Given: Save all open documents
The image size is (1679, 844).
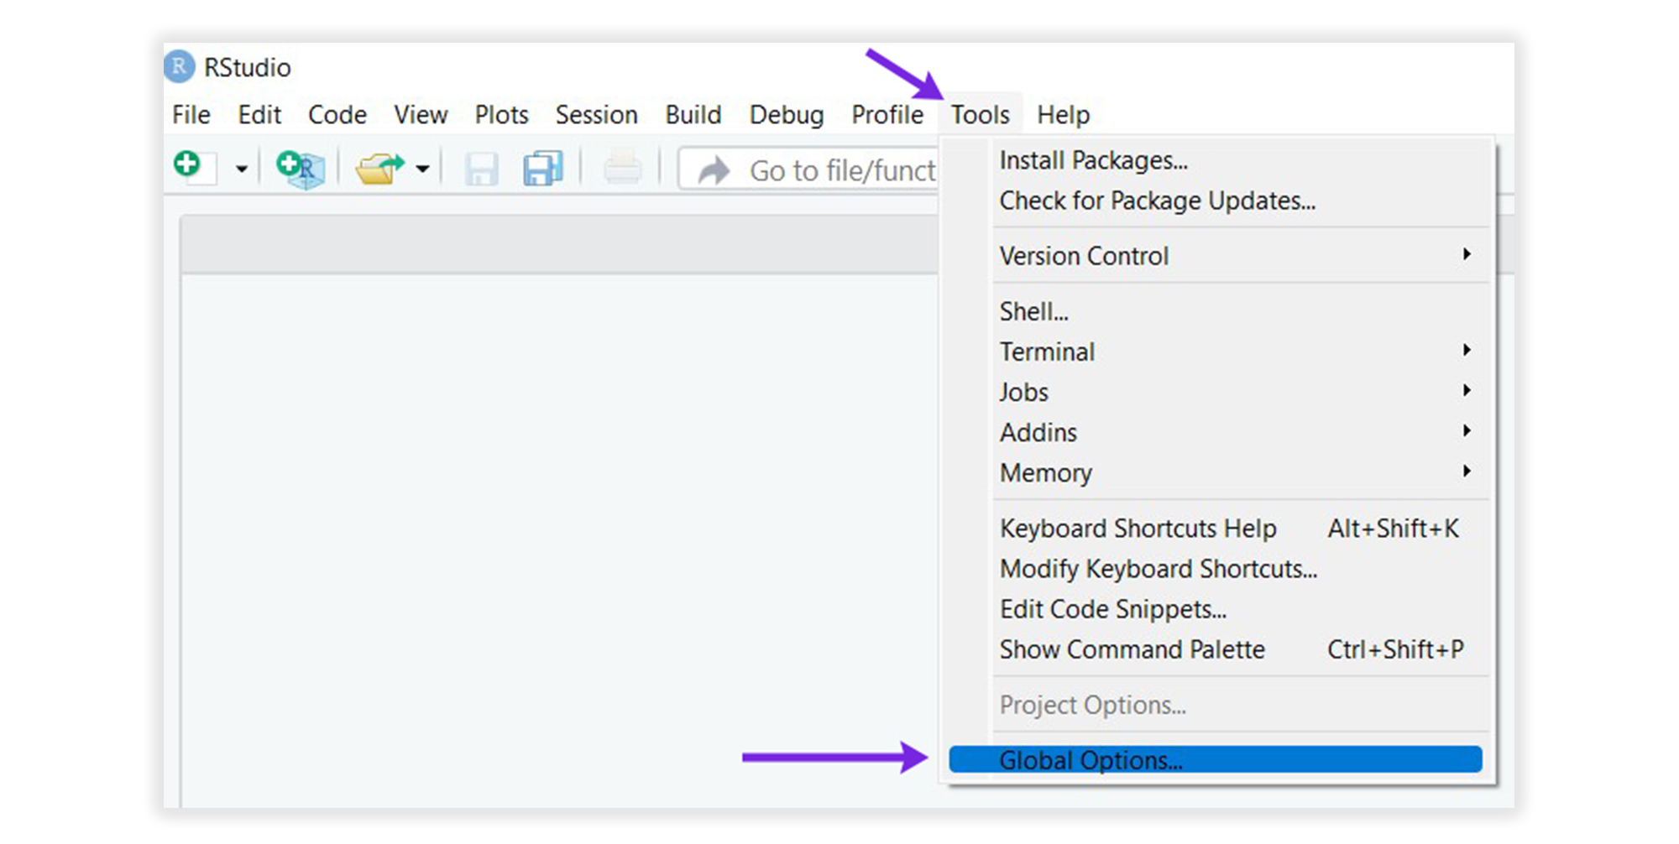Looking at the screenshot, I should (543, 169).
